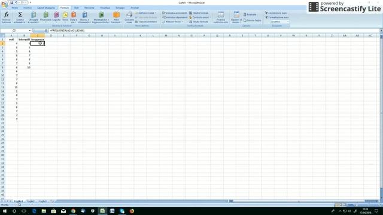Switch to Layout di pagina tab

[46, 8]
